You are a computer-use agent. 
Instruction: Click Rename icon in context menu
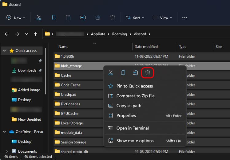click(x=135, y=73)
